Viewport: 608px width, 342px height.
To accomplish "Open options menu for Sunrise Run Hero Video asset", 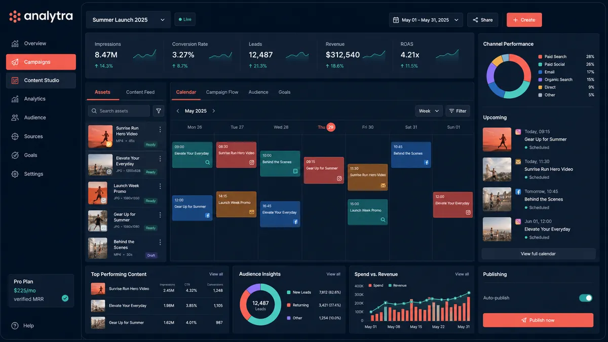I will pyautogui.click(x=160, y=130).
